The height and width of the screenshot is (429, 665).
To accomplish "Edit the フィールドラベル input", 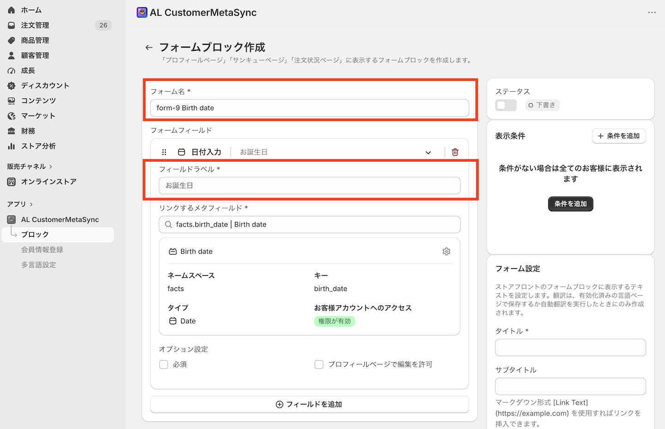I will pos(309,185).
